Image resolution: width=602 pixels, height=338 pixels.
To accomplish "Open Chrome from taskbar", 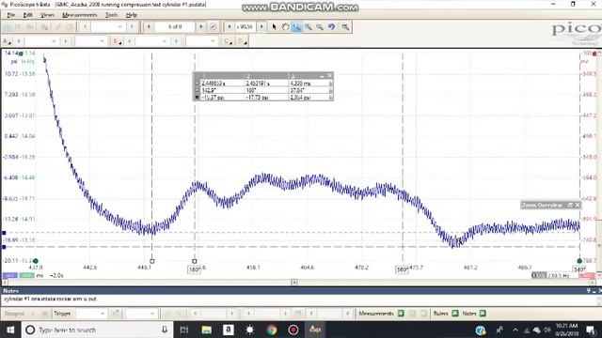I will pyautogui.click(x=272, y=330).
